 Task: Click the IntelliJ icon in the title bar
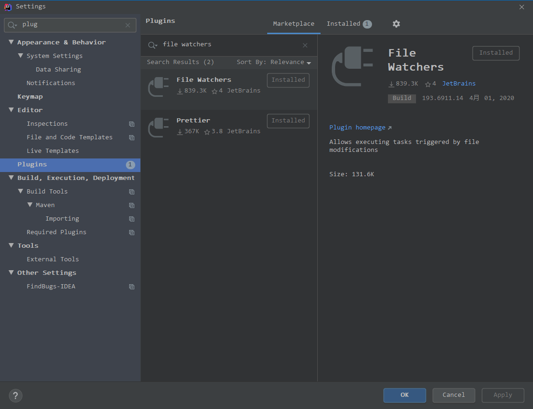[8, 7]
